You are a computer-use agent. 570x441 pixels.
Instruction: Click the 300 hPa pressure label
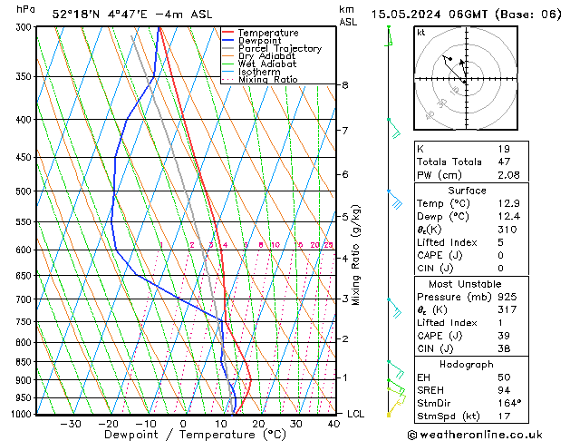click(x=25, y=27)
